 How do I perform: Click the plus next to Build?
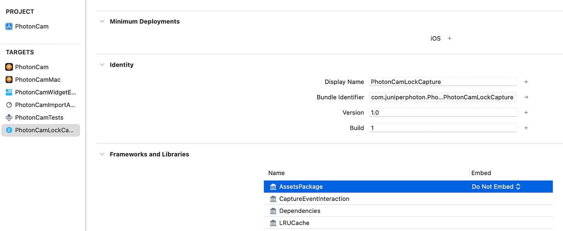click(526, 128)
